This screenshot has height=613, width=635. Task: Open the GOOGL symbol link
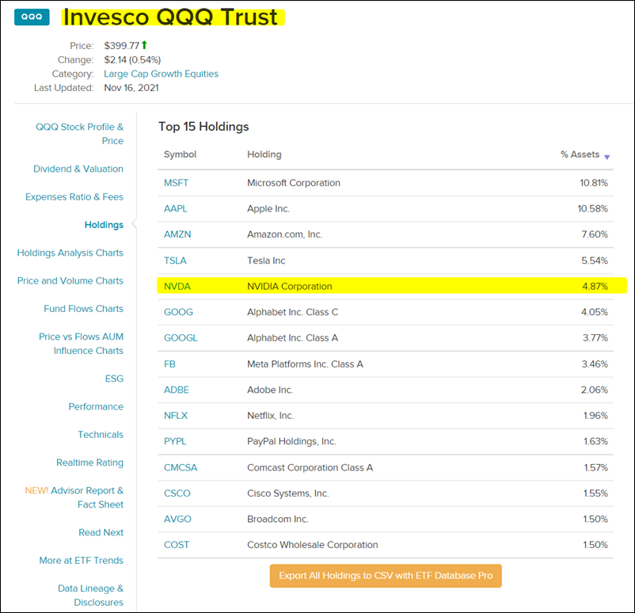[181, 338]
